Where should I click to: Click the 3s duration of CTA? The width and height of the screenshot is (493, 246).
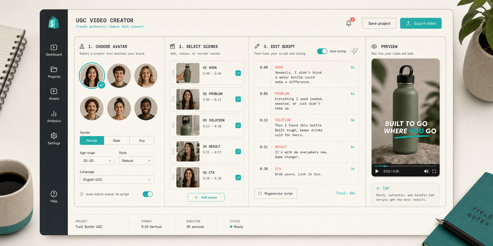[353, 169]
